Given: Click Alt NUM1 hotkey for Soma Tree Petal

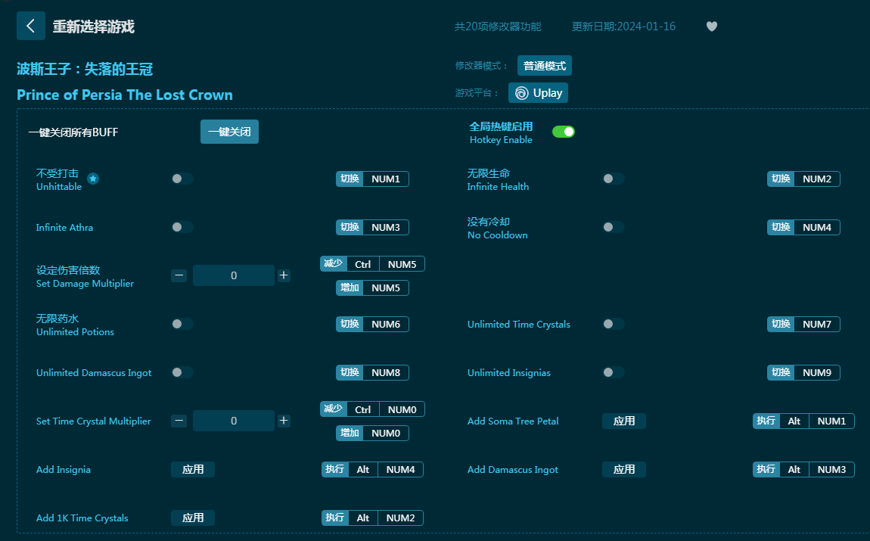Looking at the screenshot, I should [803, 421].
